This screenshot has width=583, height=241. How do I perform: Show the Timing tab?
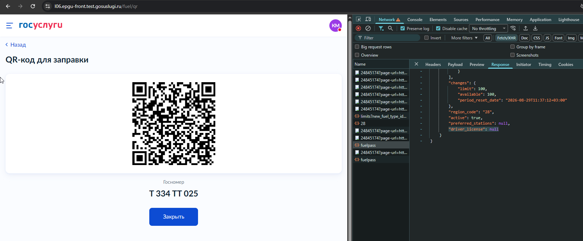(x=545, y=64)
